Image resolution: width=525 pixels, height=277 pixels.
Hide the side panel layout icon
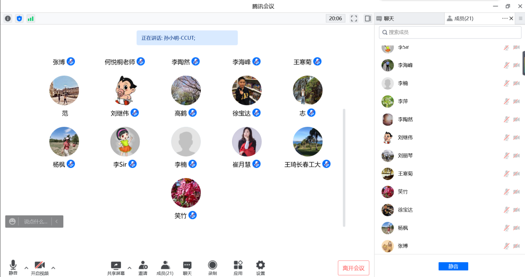[x=367, y=19]
